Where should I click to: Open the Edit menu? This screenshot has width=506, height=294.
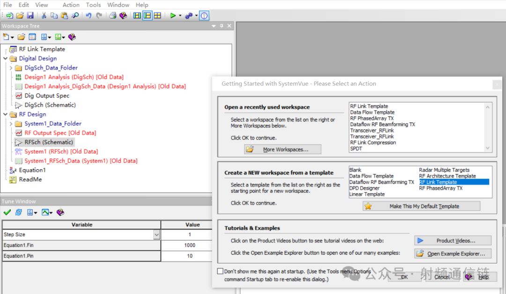pos(23,5)
